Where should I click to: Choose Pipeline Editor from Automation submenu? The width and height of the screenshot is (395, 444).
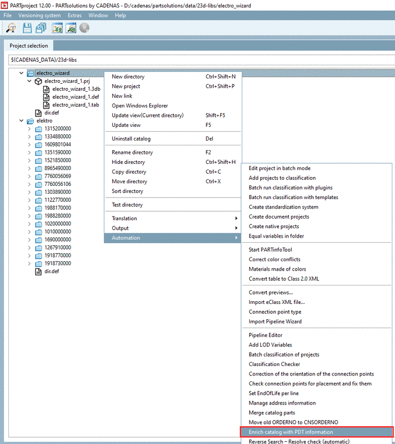tap(317, 336)
